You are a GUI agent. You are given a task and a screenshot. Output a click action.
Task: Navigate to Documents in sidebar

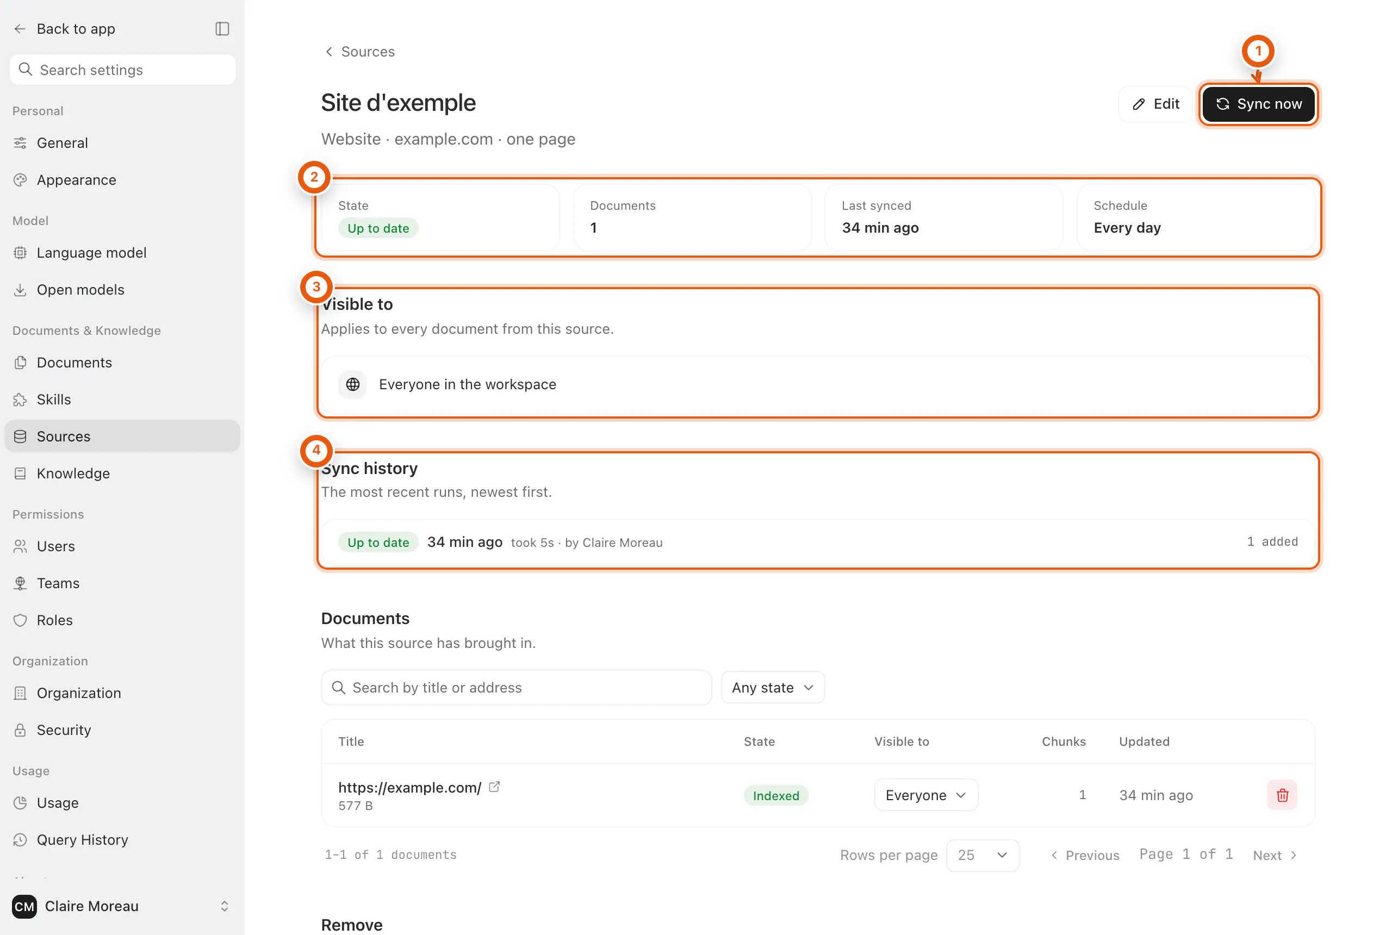point(122,363)
